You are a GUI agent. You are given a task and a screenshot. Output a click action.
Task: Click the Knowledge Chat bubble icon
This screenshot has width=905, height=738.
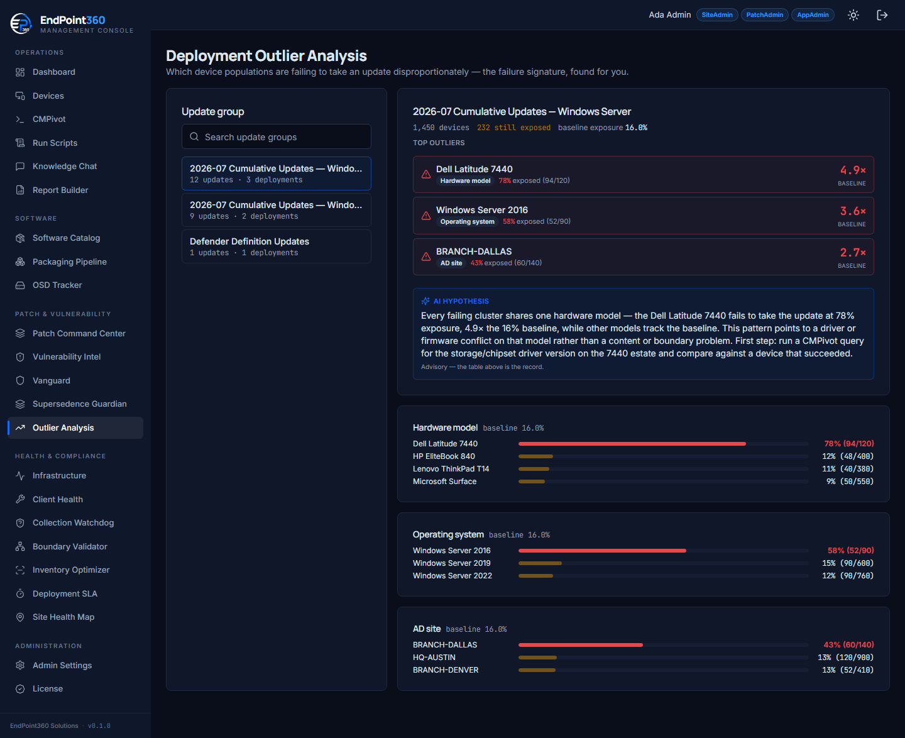[x=20, y=167]
